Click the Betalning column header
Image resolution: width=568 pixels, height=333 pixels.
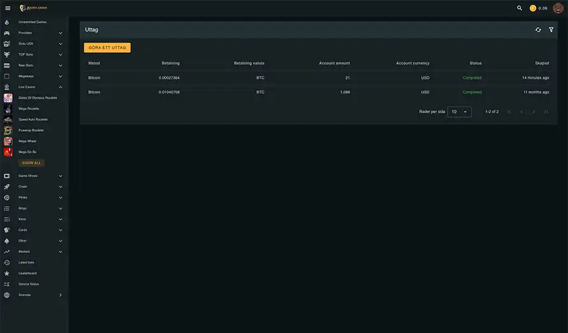click(x=170, y=63)
